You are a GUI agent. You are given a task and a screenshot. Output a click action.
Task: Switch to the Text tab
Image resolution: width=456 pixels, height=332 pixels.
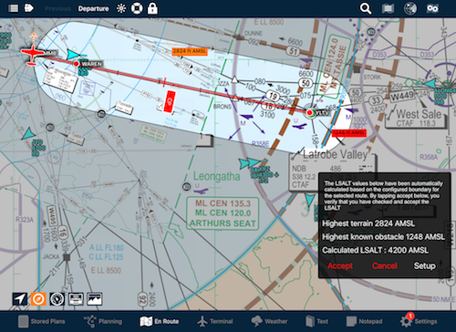tap(316, 321)
